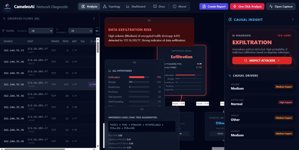Open the Dashboard tab

[x=135, y=6]
